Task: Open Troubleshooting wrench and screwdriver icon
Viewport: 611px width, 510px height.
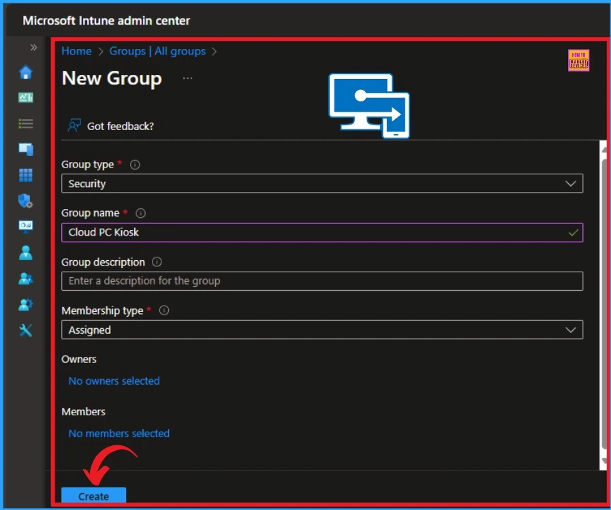Action: (26, 330)
